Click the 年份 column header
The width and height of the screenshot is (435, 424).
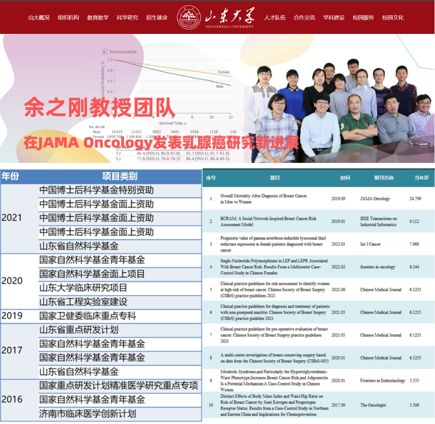10,176
